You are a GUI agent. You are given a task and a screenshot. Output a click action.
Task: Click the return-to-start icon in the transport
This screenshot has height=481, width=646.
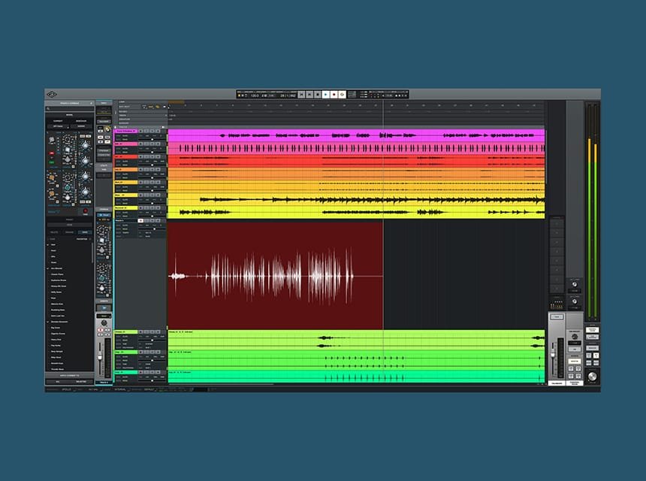[x=300, y=95]
